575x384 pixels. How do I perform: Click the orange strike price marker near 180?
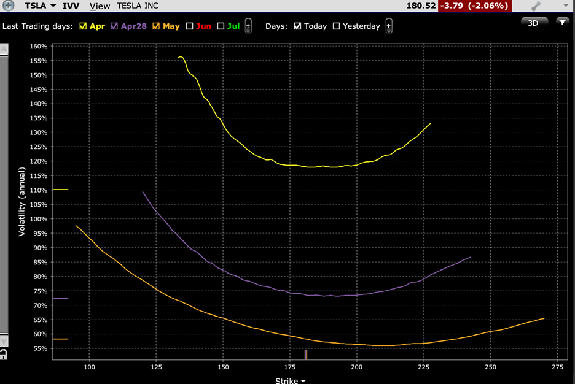pos(305,355)
